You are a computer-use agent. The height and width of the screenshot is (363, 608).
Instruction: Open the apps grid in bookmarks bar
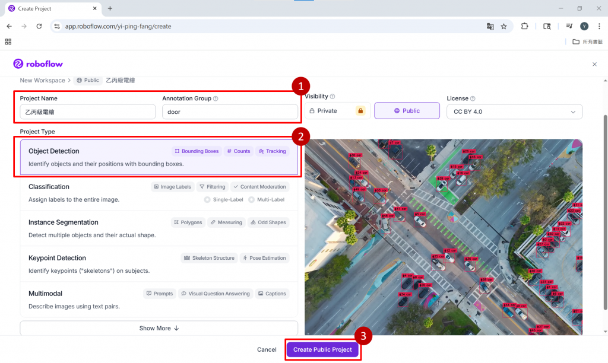point(8,42)
